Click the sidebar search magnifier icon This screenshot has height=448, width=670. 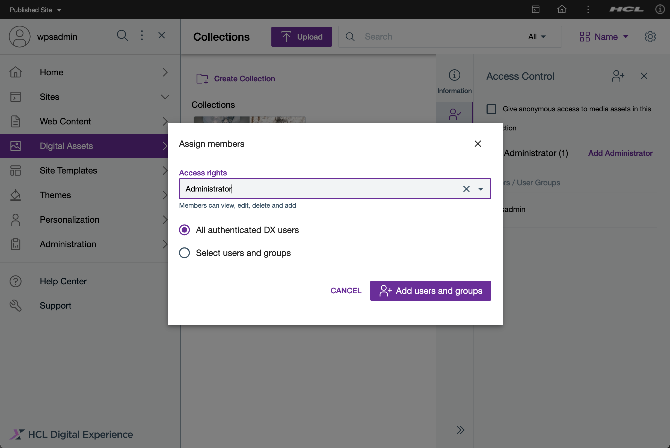click(122, 36)
